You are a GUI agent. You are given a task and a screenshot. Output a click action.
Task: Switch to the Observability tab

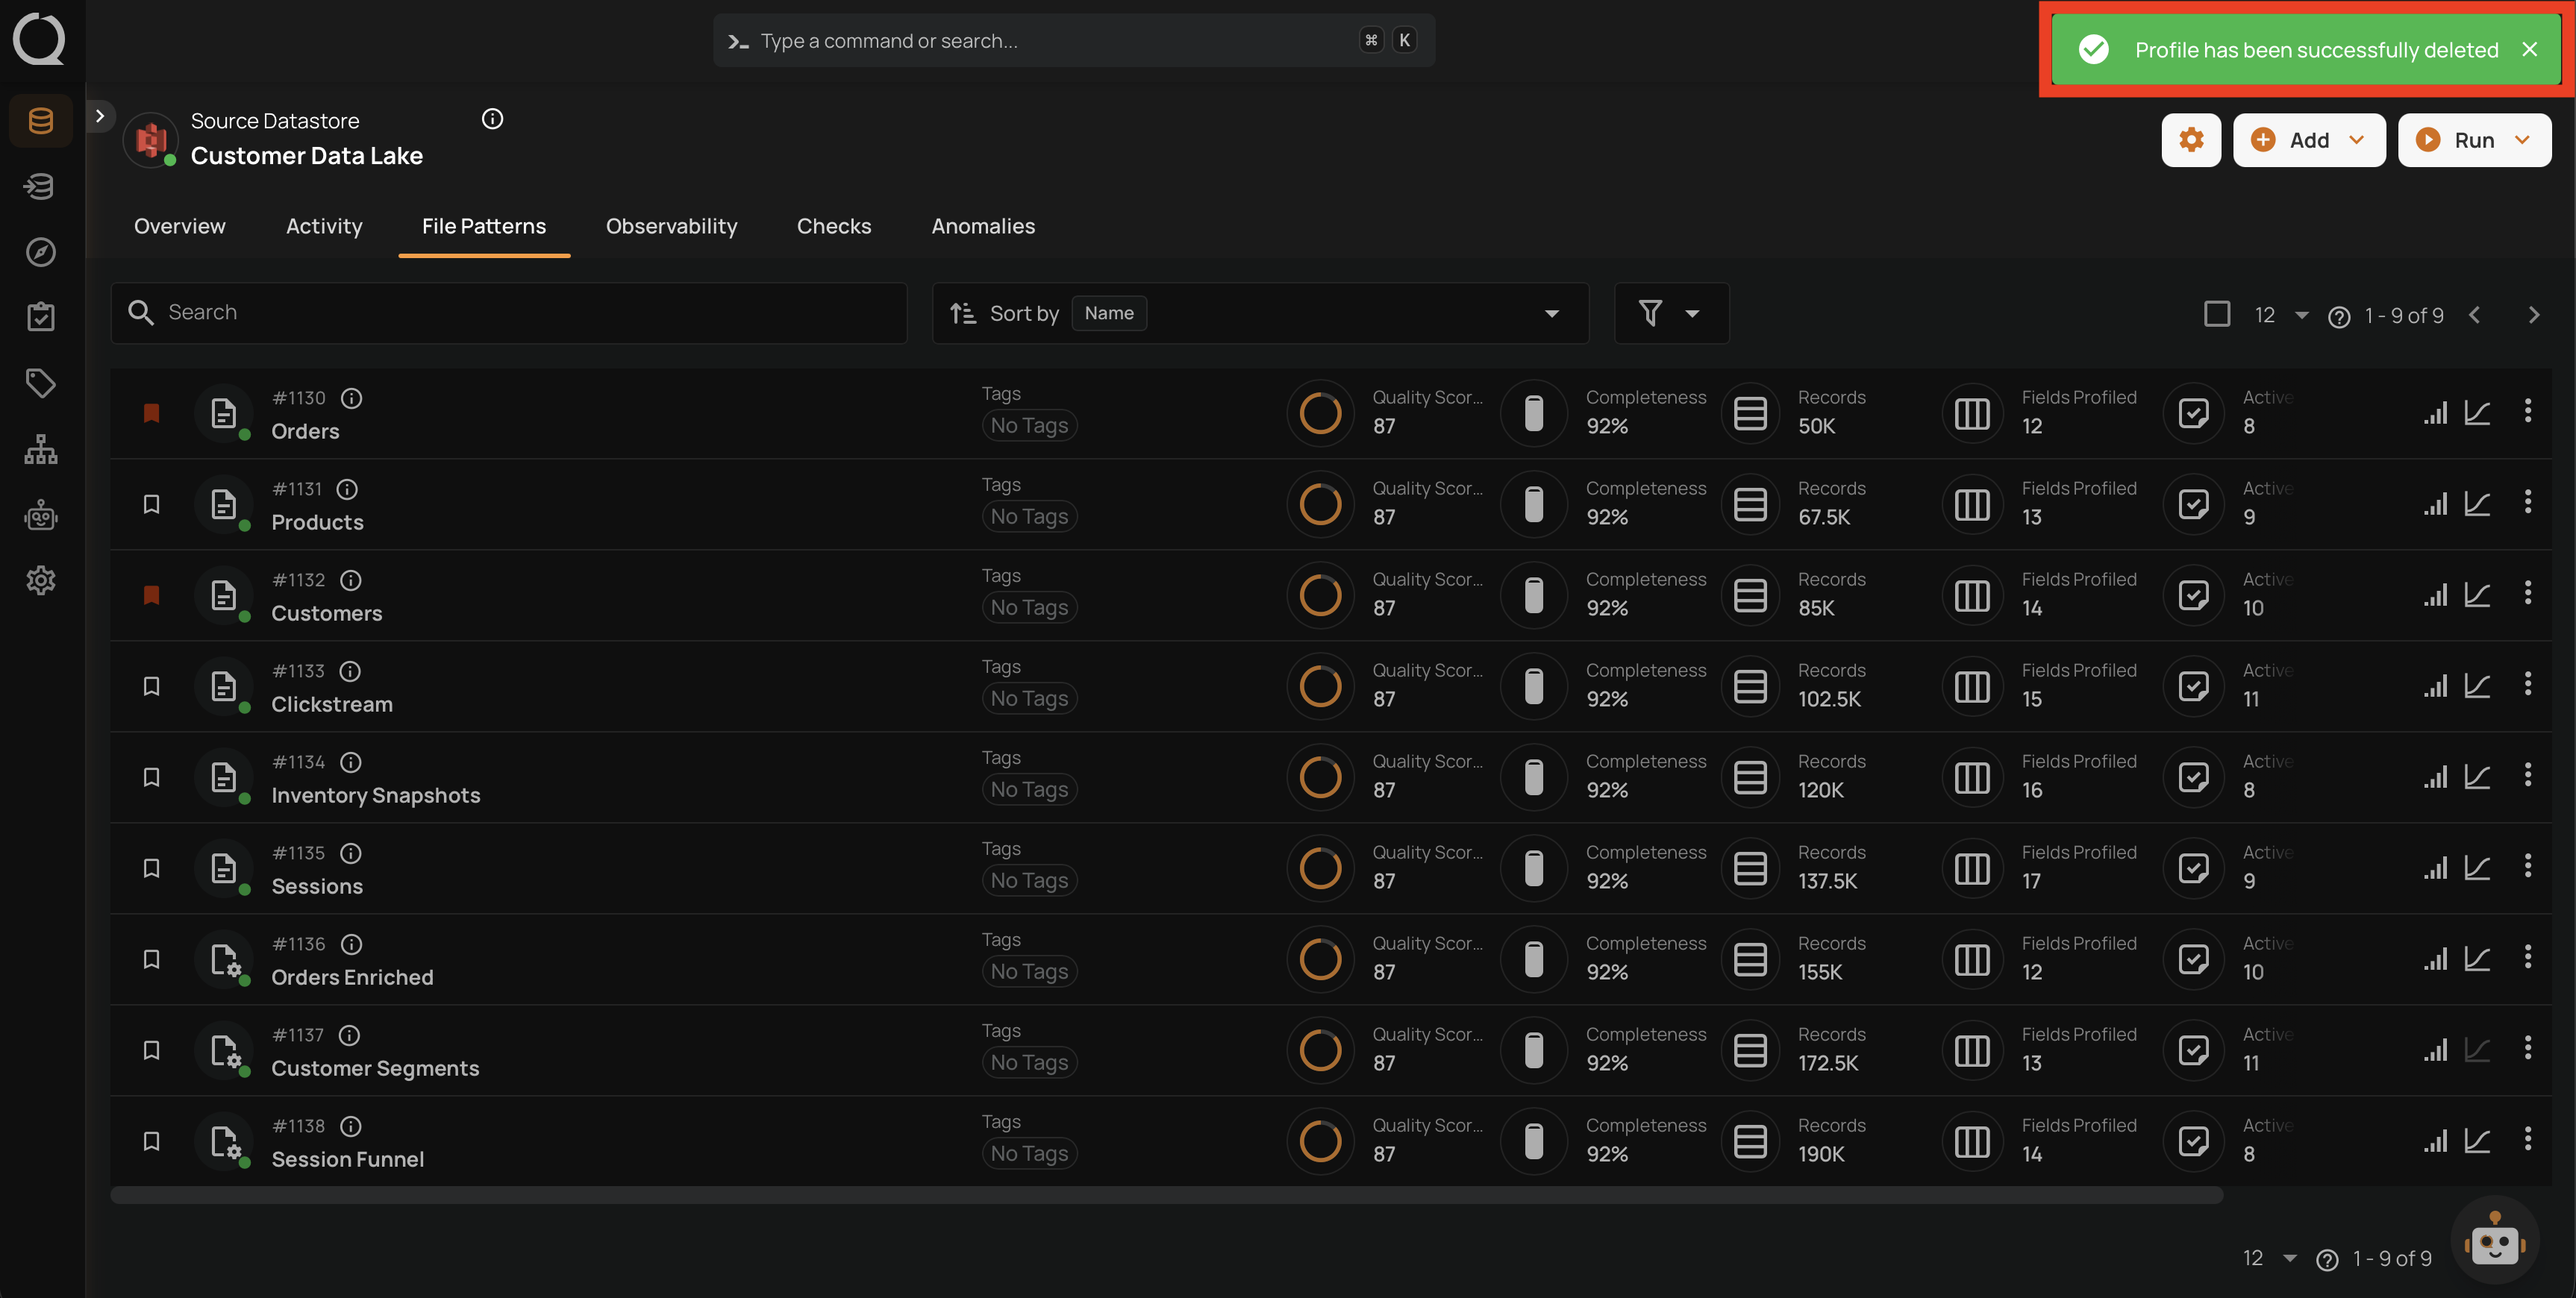[671, 226]
